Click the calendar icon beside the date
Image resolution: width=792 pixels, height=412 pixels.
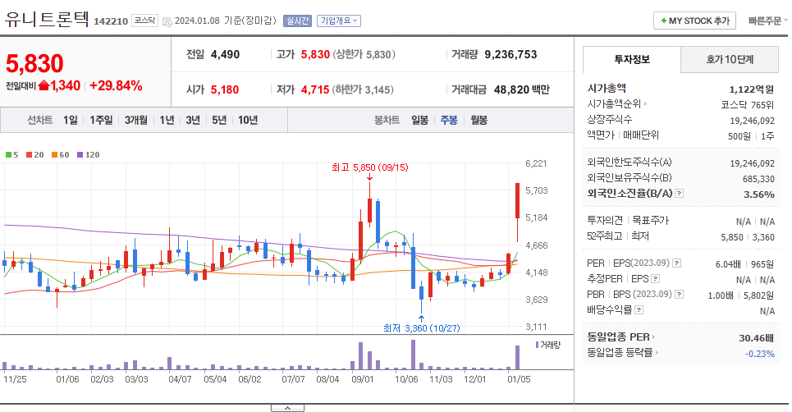click(x=167, y=21)
